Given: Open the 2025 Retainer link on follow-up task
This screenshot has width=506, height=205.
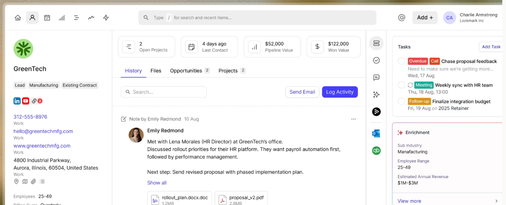Looking at the screenshot, I should click(x=454, y=108).
